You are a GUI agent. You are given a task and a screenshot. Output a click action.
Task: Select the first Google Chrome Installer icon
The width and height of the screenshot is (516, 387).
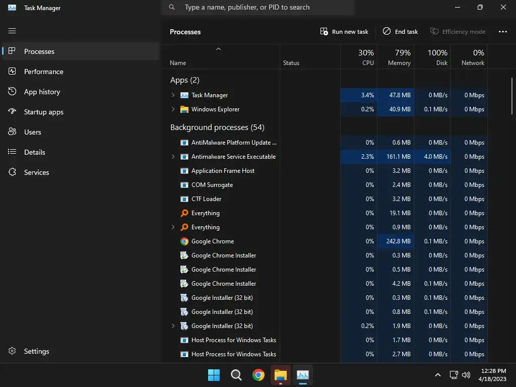pyautogui.click(x=184, y=255)
